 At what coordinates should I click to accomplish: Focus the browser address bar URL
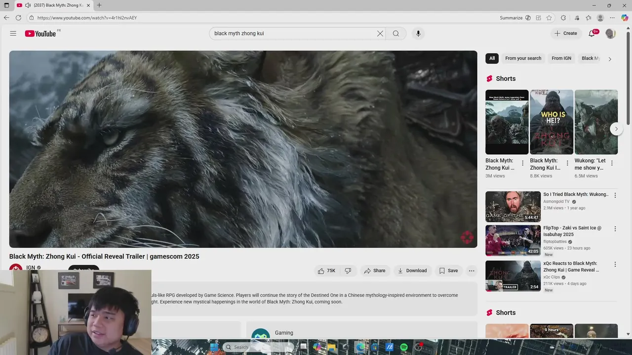point(87,18)
